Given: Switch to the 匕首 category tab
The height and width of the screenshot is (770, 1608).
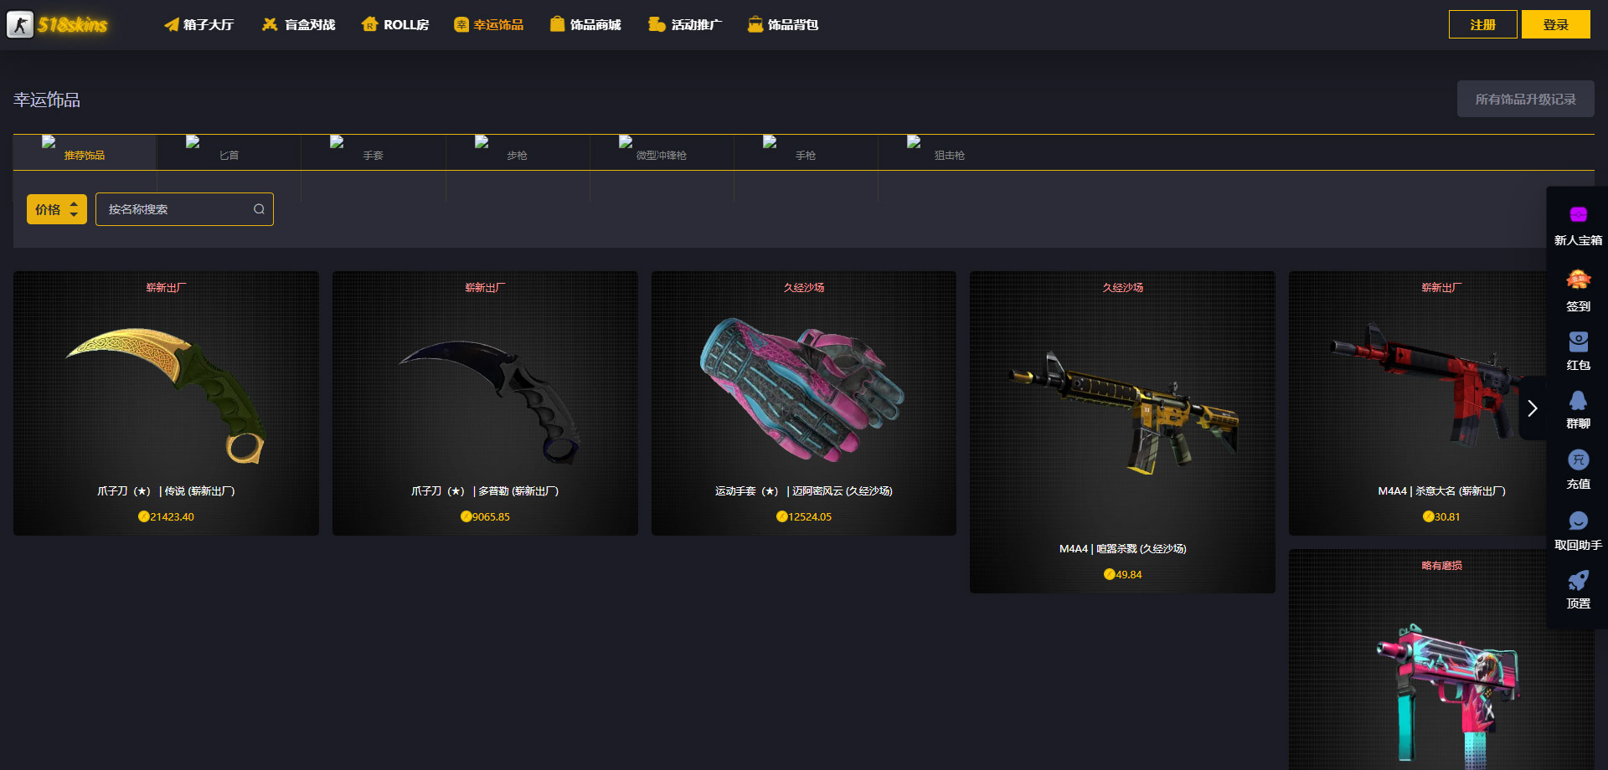Looking at the screenshot, I should click(229, 153).
